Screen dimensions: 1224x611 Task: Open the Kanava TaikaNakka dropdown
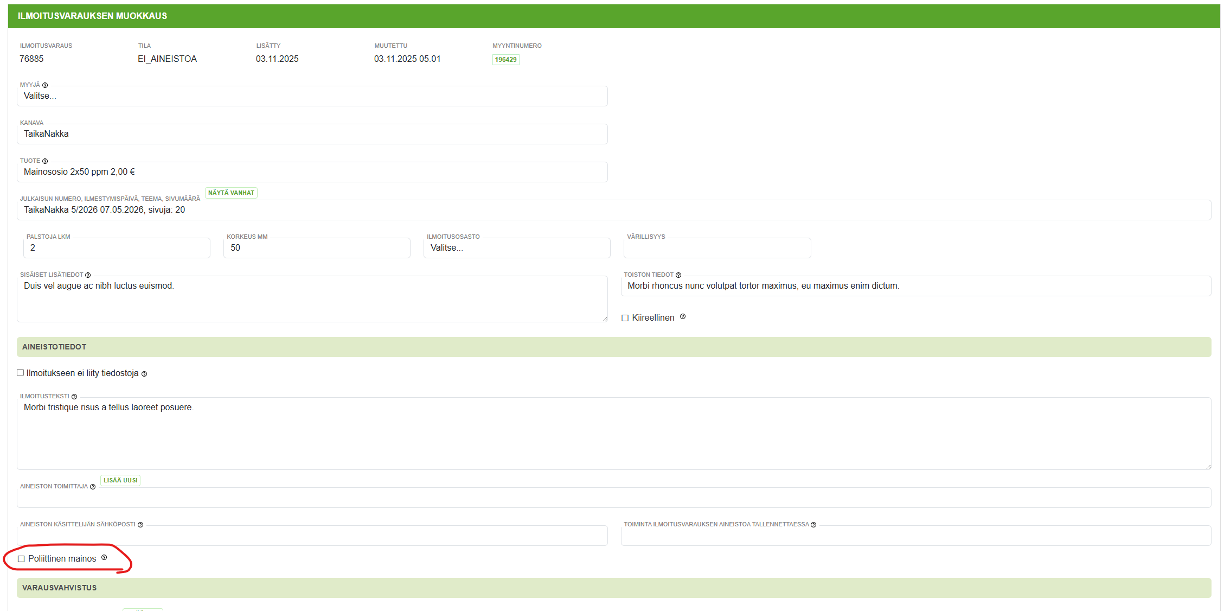312,134
